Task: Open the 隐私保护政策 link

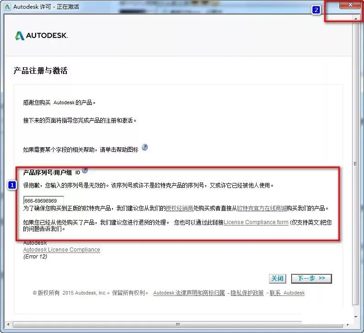Action: click(x=247, y=293)
